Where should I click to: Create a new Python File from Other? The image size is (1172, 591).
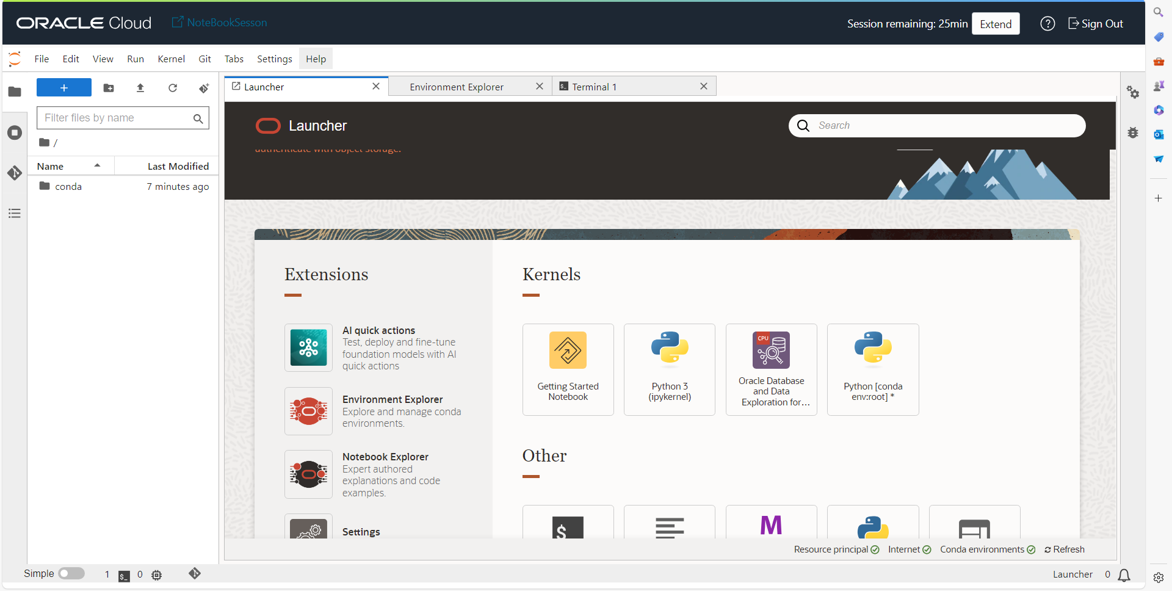coord(873,522)
